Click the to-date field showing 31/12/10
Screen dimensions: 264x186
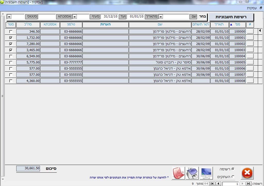(x=109, y=17)
